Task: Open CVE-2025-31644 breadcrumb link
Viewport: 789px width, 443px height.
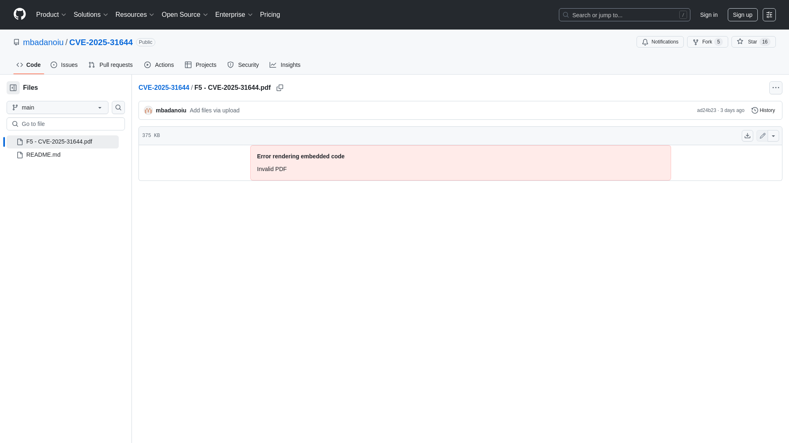Action: 164,88
